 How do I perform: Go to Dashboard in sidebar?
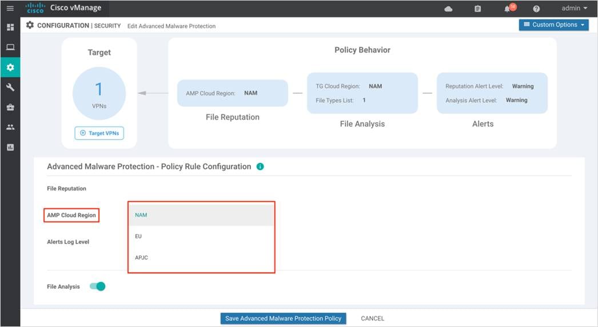coord(10,27)
